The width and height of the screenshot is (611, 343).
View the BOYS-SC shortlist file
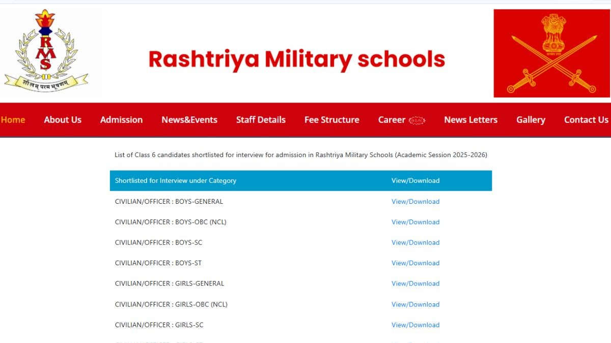(415, 243)
